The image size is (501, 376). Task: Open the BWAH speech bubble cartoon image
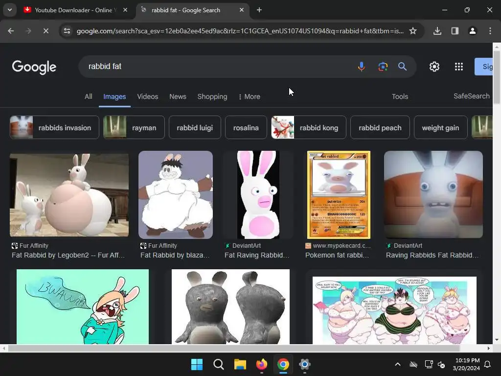point(82,306)
